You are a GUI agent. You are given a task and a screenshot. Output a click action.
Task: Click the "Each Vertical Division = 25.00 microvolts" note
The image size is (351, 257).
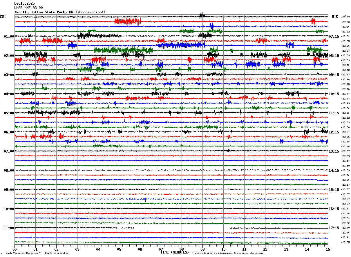pos(37,253)
